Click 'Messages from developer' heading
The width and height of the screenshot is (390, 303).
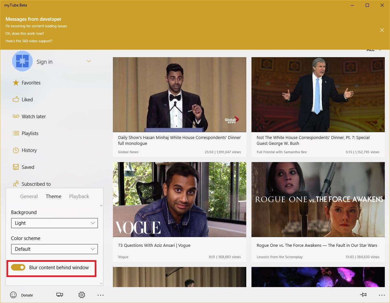tap(33, 19)
